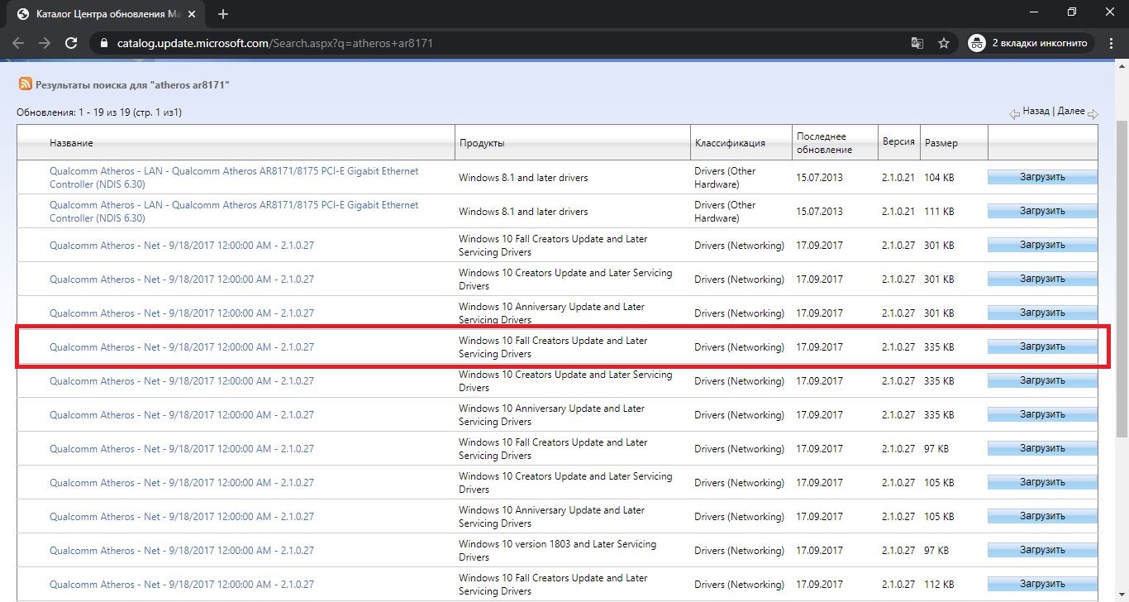Open the Fall Creators Update 335 KB driver link
This screenshot has height=602, width=1129.
click(x=182, y=347)
